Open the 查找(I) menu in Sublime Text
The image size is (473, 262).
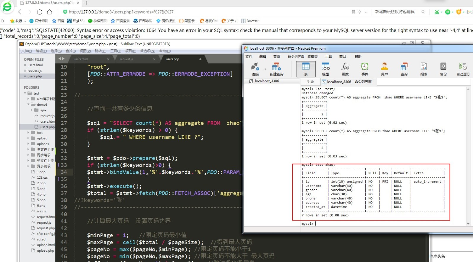click(70, 51)
